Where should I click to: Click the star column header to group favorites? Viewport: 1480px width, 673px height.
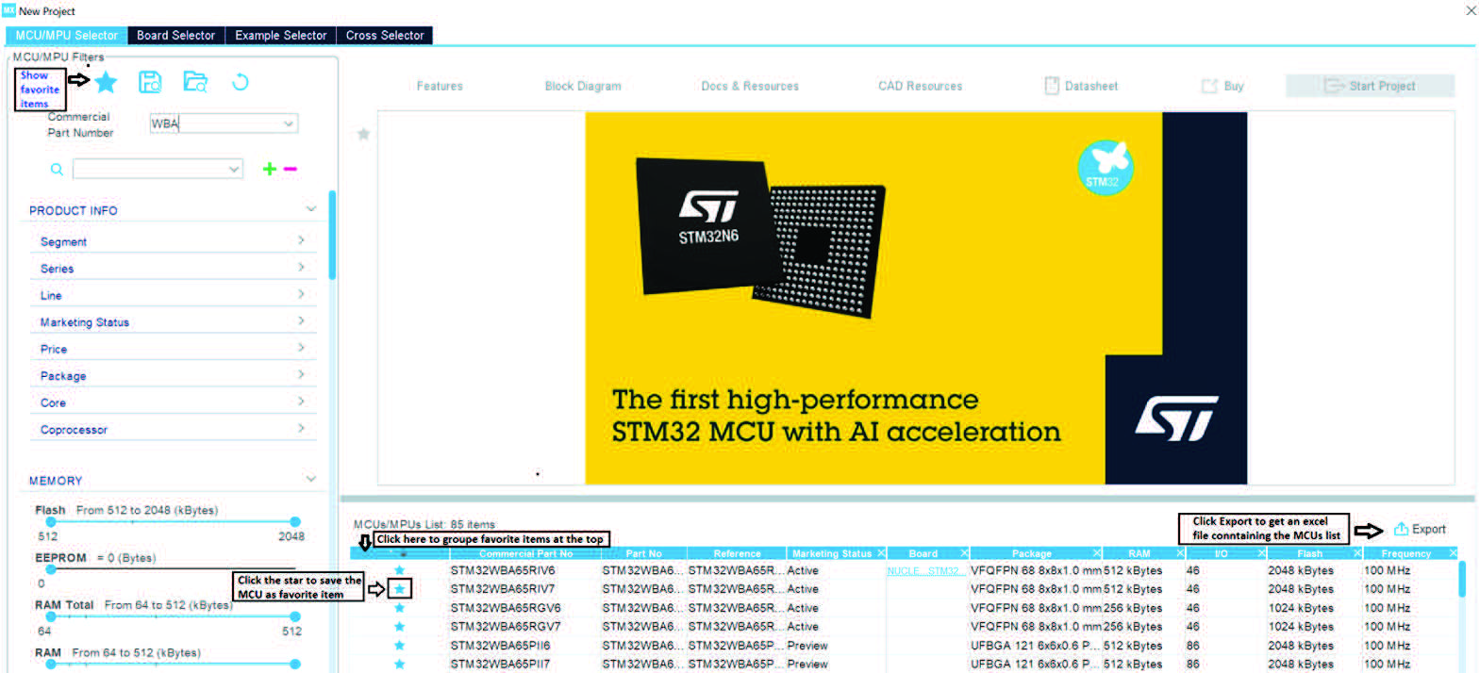[x=403, y=553]
